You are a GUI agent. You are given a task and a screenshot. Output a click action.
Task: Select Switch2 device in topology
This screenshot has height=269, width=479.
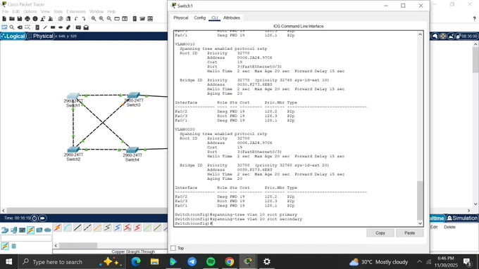click(x=73, y=150)
